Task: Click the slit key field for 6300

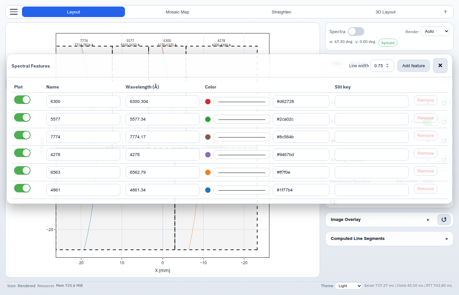Action: (372, 102)
